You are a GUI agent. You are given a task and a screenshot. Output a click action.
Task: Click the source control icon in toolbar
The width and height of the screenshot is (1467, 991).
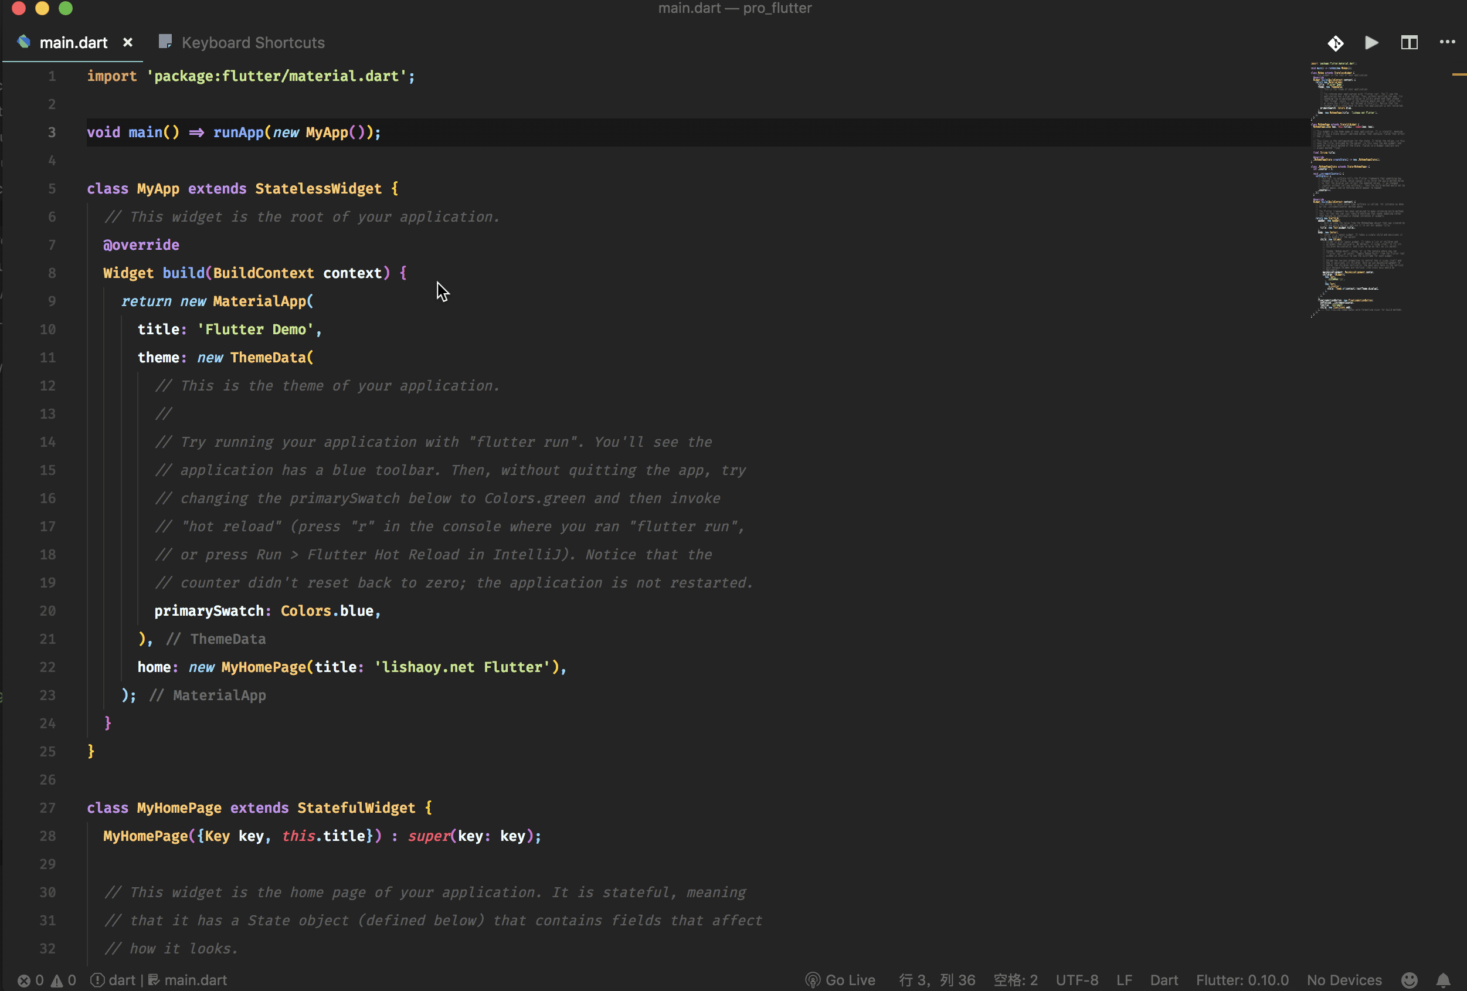coord(1336,42)
